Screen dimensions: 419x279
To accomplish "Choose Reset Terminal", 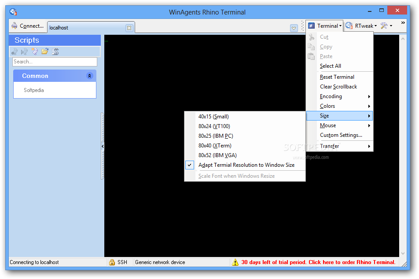I will tap(339, 77).
